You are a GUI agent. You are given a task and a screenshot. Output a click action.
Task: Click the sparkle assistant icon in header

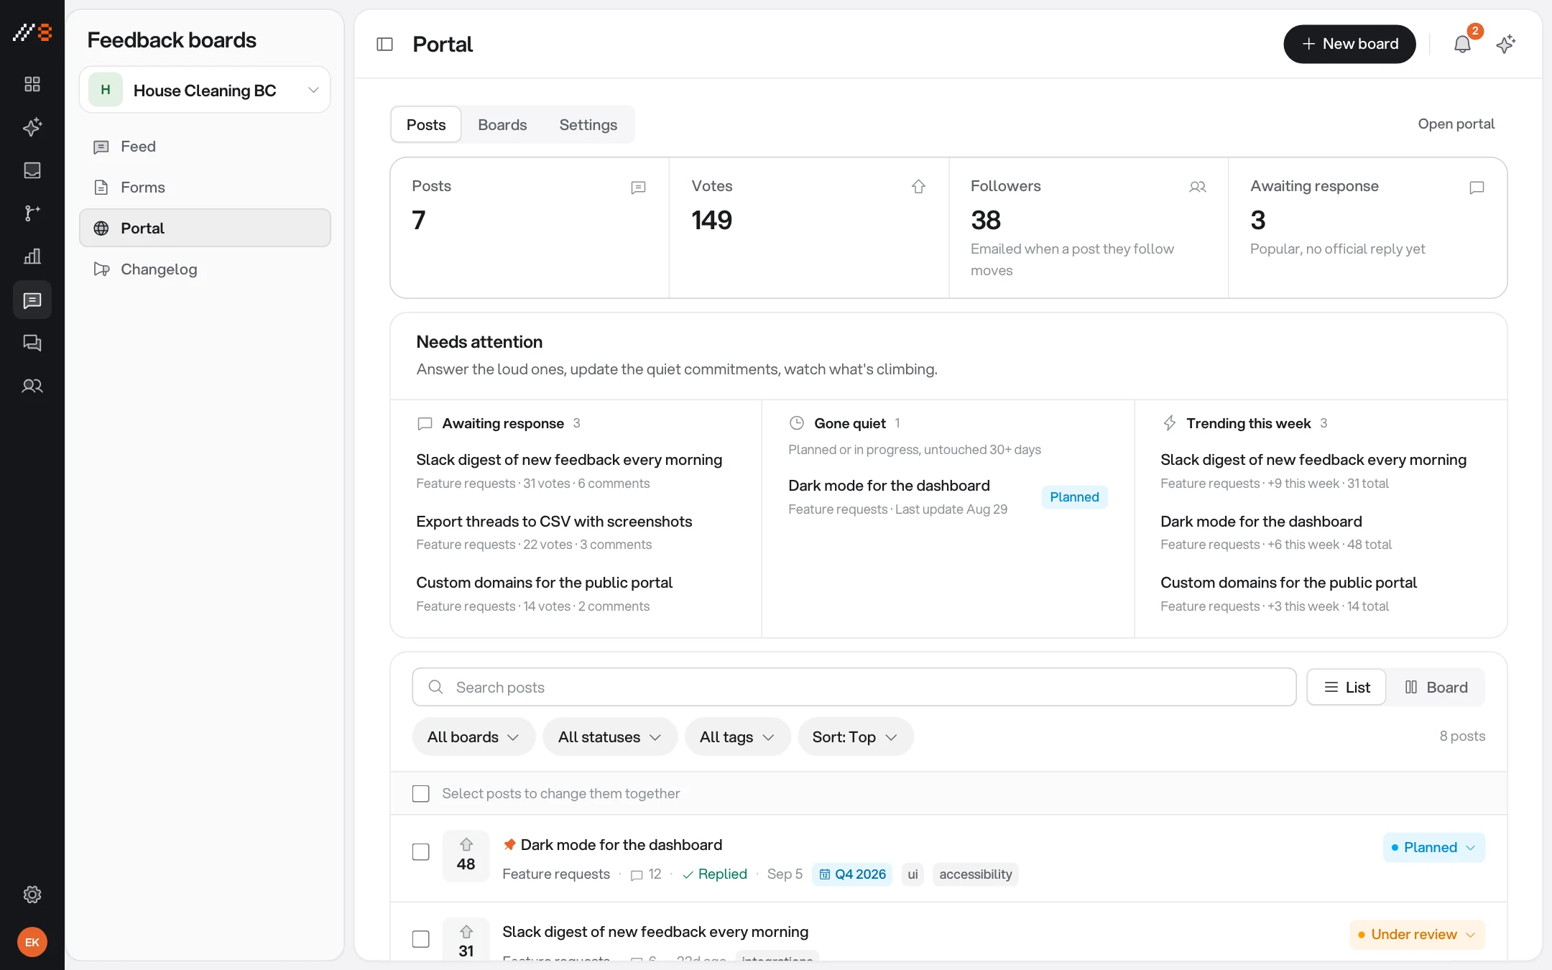point(1506,45)
